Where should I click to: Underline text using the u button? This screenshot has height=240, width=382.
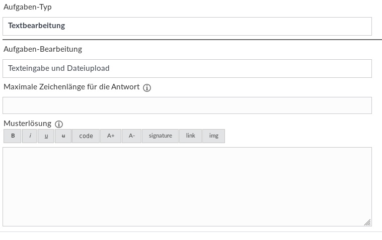pos(46,136)
